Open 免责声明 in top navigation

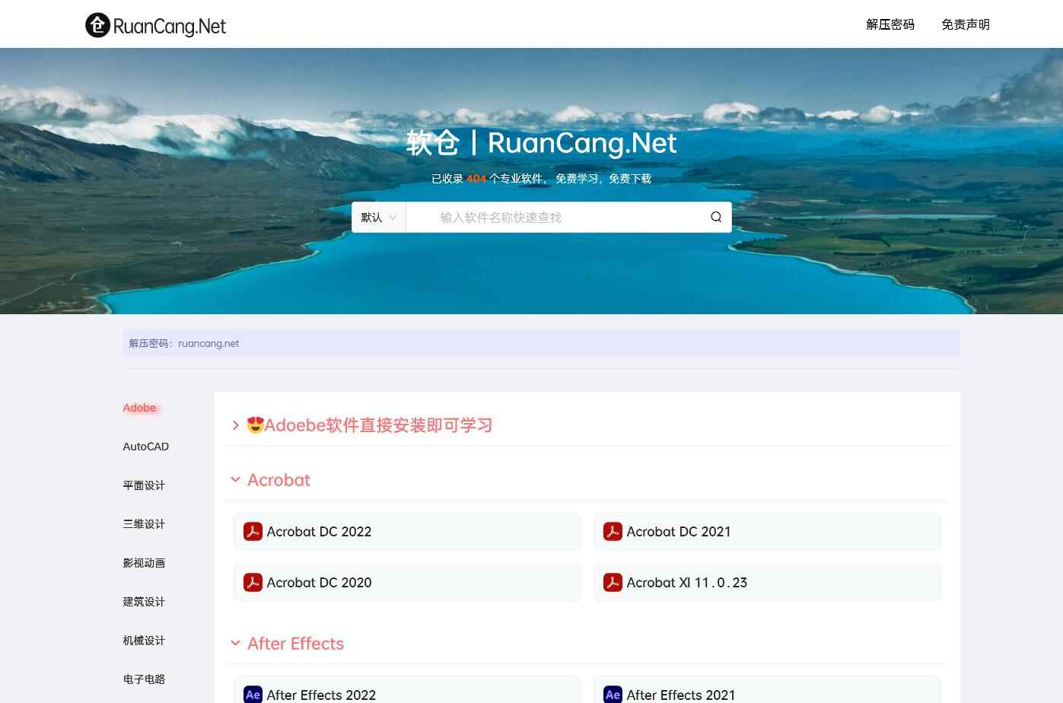click(965, 24)
